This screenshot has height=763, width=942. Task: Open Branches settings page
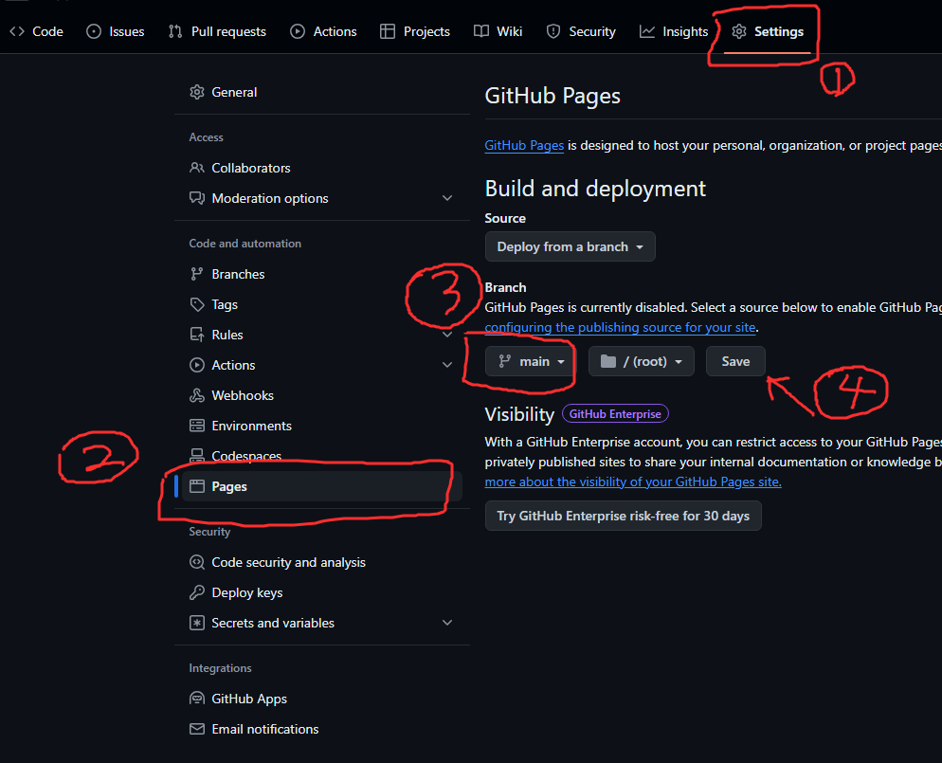click(322, 274)
